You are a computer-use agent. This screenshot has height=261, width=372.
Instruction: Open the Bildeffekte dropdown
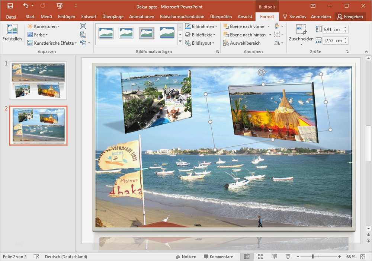[201, 34]
